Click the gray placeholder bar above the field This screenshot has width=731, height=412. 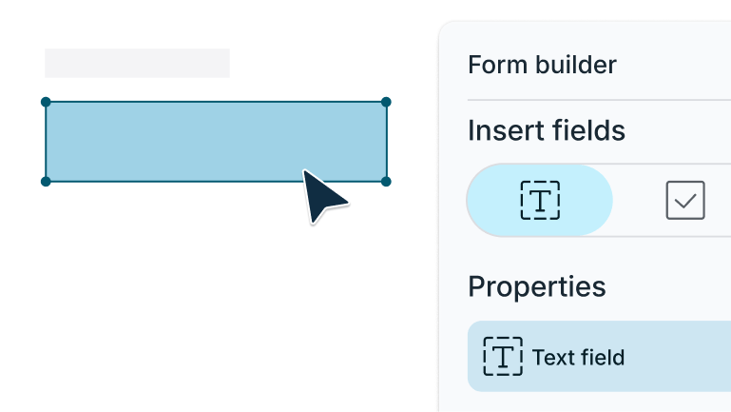point(137,63)
